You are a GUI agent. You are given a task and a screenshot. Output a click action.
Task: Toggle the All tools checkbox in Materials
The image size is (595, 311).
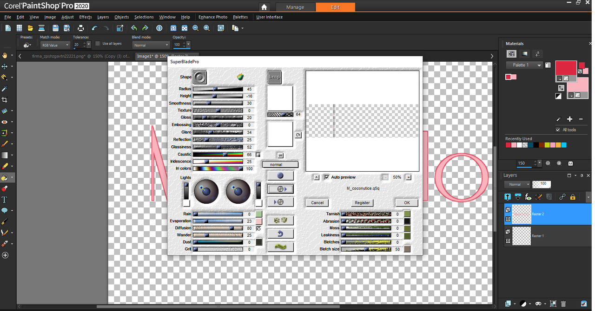(558, 130)
